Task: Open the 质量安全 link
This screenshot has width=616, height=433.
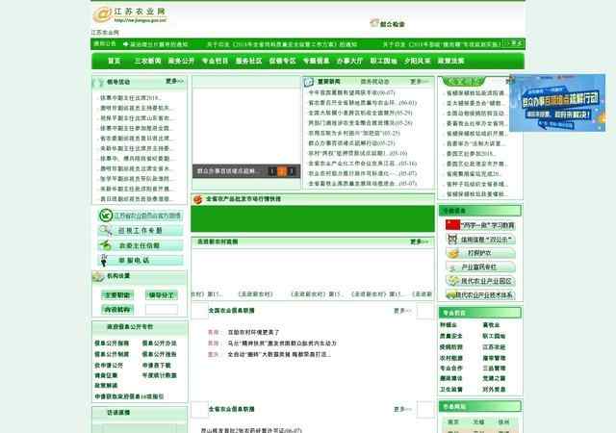Action: click(x=451, y=337)
